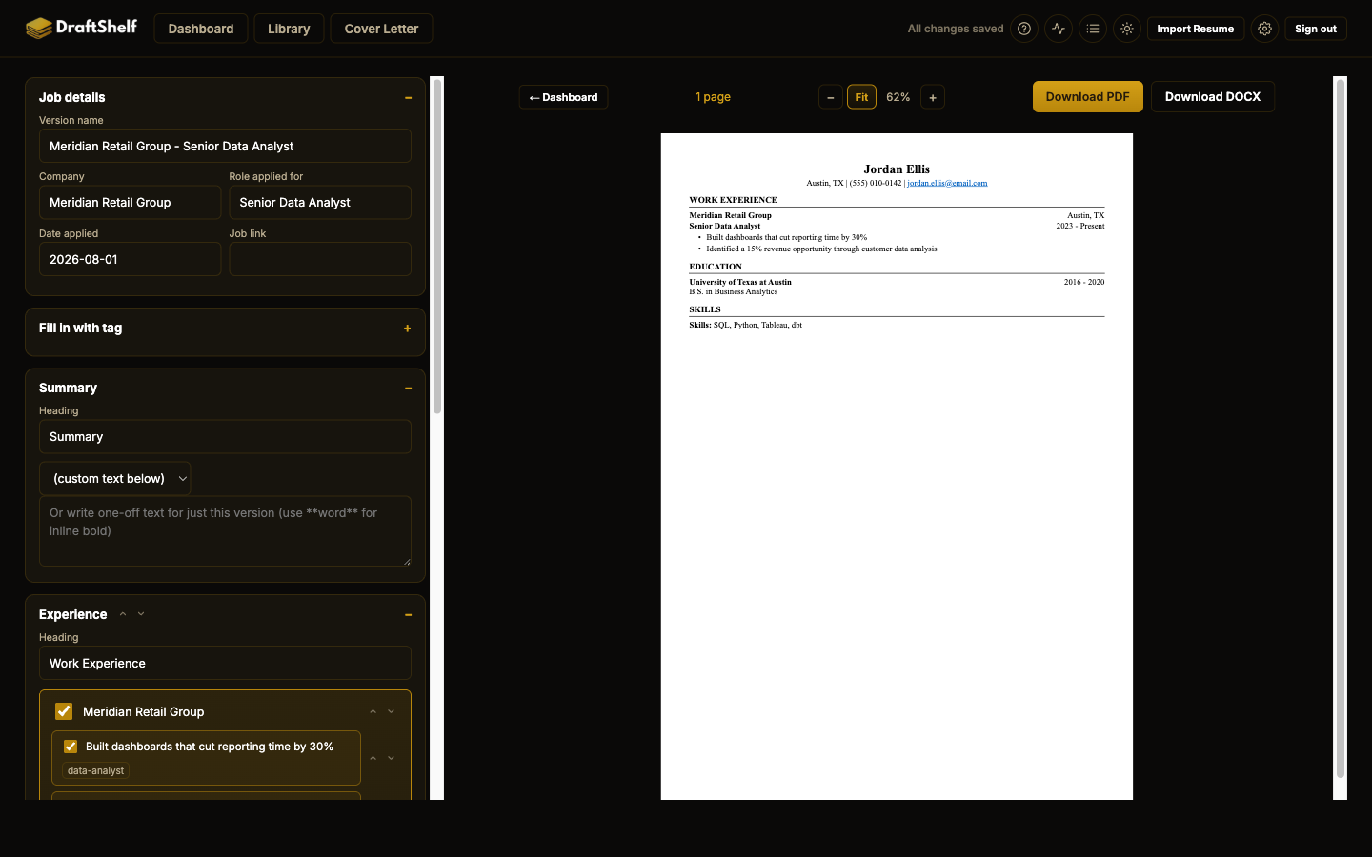Collapse the Job details section
This screenshot has width=1372, height=857.
[408, 97]
